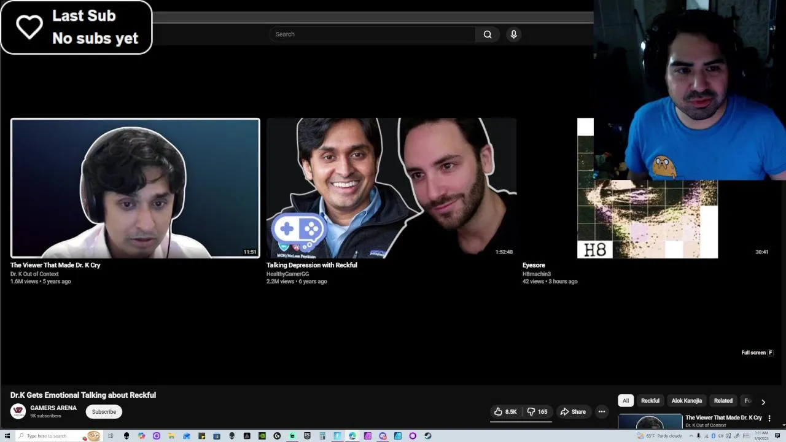Select the Alok Kanojia filter chip

pyautogui.click(x=687, y=401)
